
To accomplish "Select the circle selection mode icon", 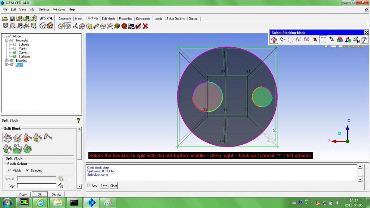I will [x=291, y=40].
